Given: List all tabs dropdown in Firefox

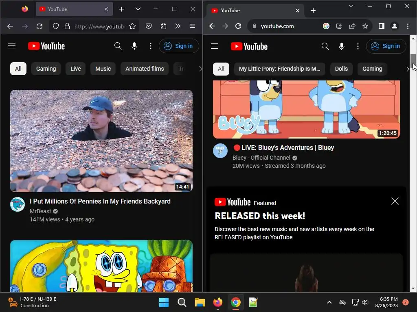Looking at the screenshot, I should pos(138,9).
